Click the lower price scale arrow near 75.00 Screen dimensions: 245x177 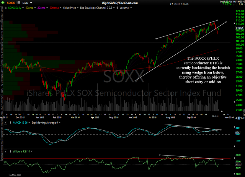[x=234, y=102]
